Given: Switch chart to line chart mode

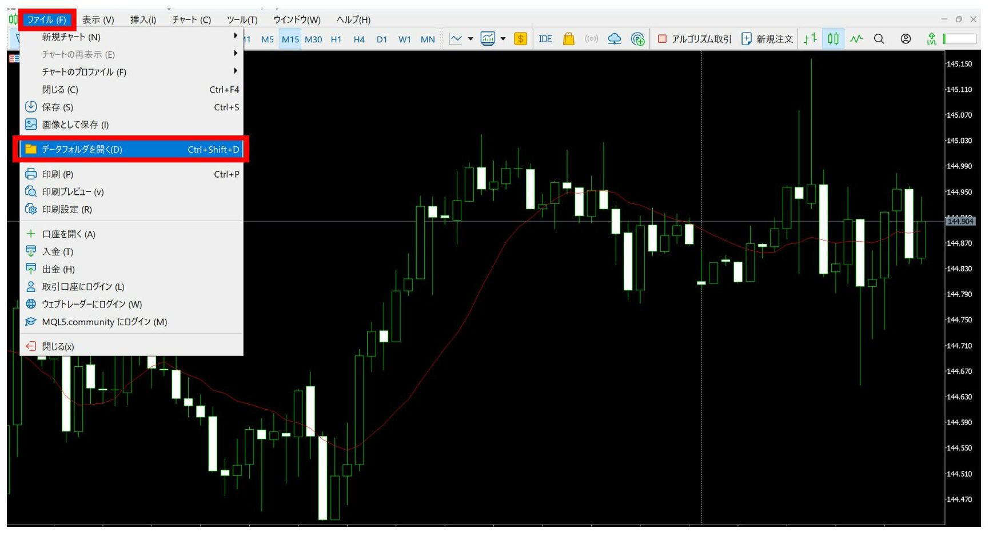Looking at the screenshot, I should [x=856, y=39].
